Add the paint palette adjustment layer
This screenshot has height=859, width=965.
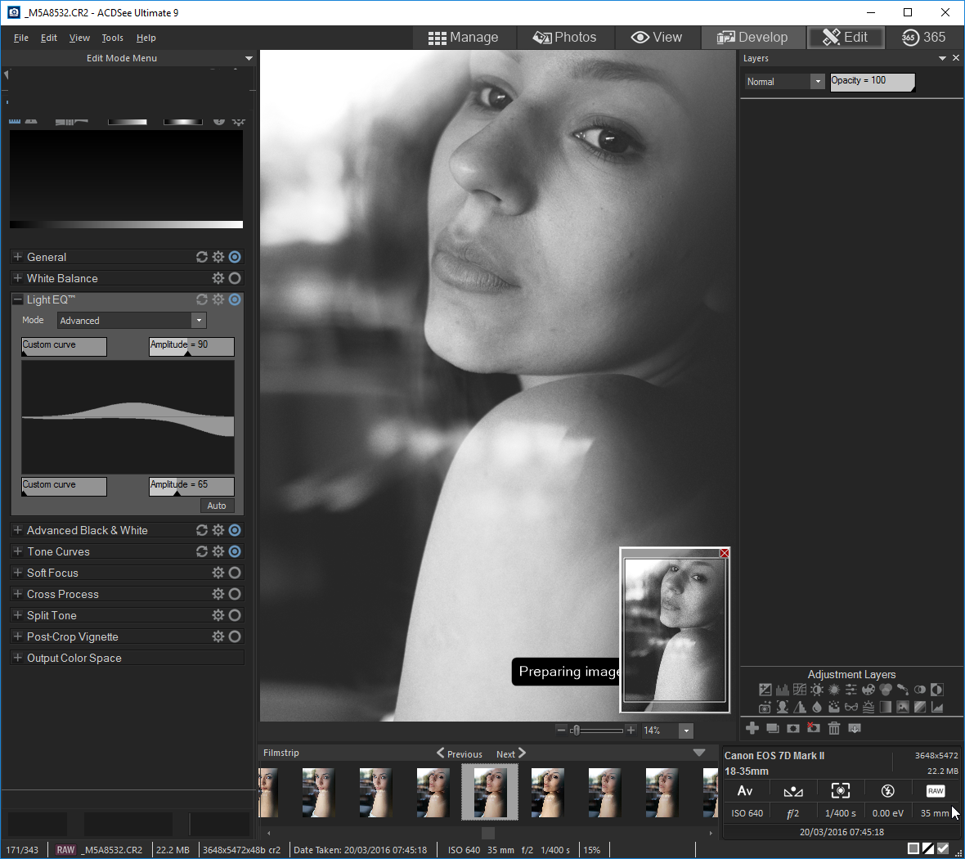point(868,690)
